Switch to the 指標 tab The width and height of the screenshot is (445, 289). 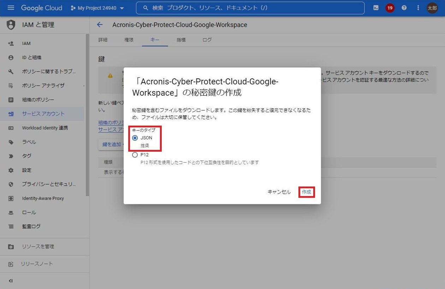tap(181, 40)
